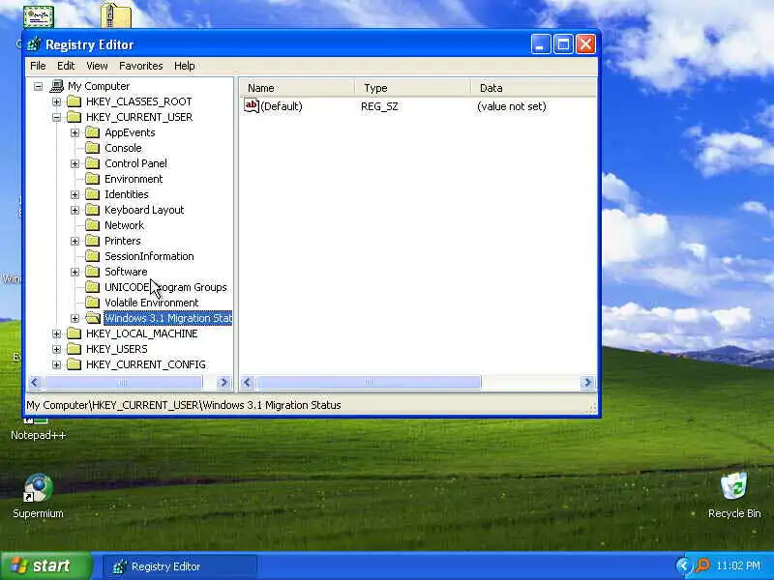Click the HKEY_USERS folder icon
This screenshot has width=774, height=580.
pyautogui.click(x=74, y=349)
